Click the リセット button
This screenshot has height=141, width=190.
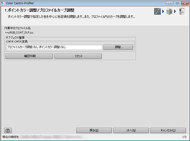[78, 56]
